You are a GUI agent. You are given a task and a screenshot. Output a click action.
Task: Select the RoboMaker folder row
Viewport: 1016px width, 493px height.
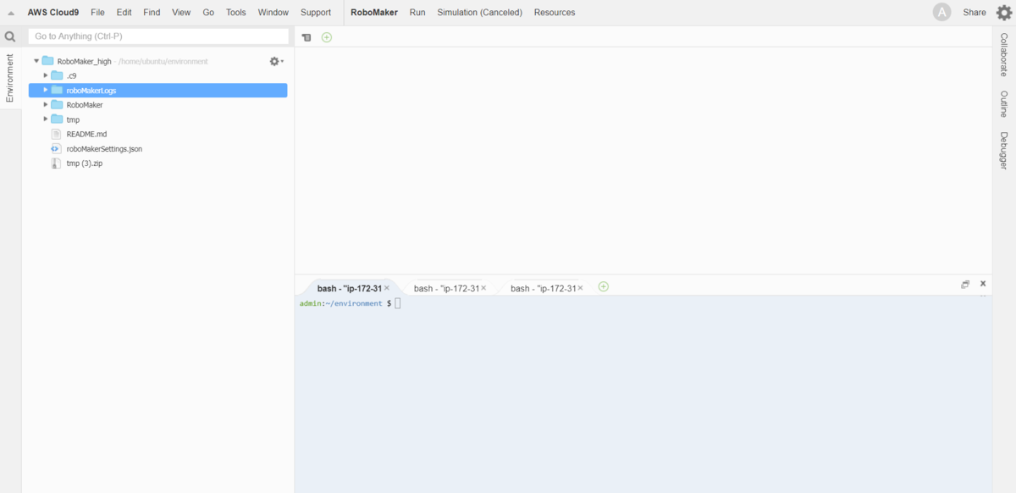pos(158,104)
